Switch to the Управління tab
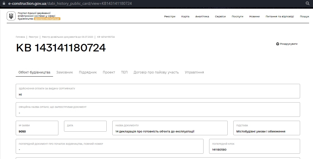The image size is (313, 159). [194, 72]
